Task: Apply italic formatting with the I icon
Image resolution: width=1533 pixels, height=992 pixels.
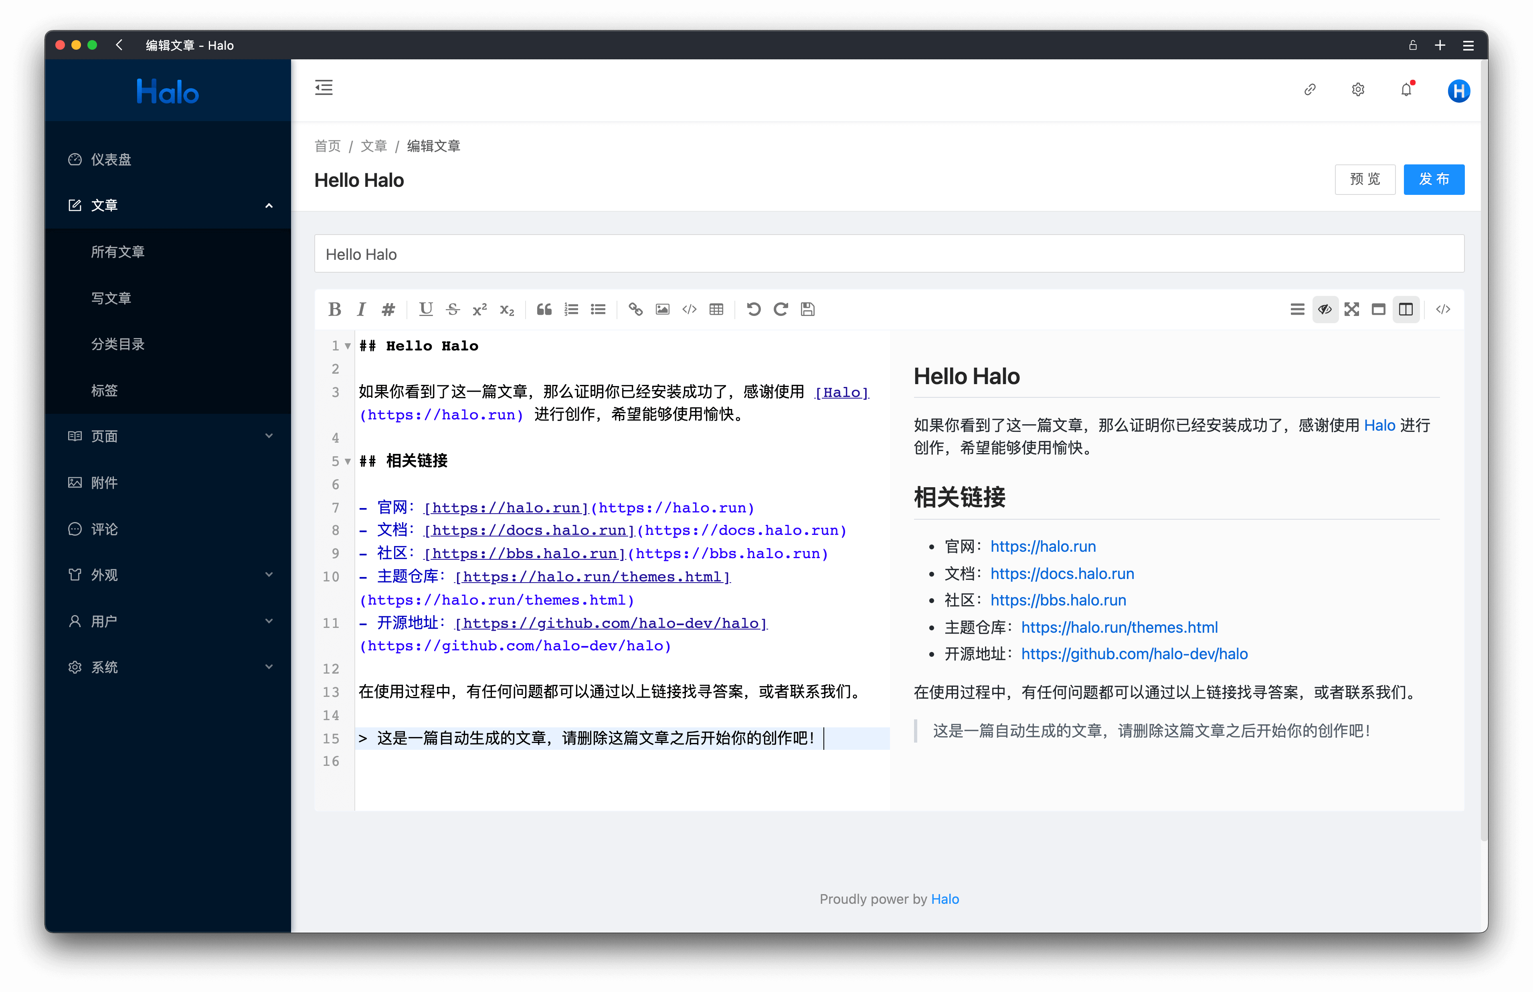Action: 361,309
